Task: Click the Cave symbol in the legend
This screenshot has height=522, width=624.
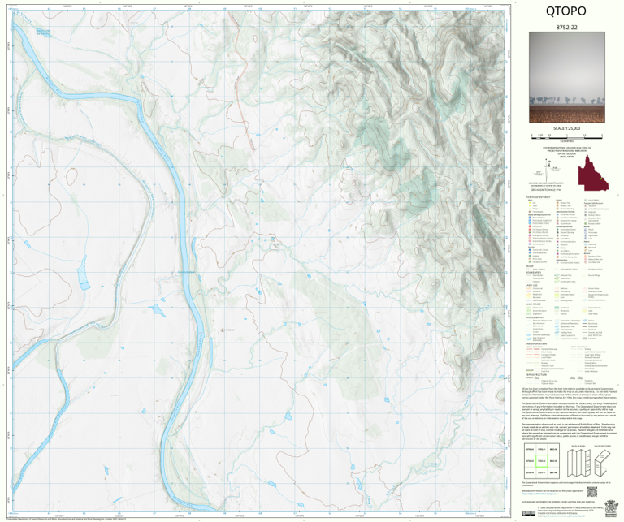Action: point(585,251)
